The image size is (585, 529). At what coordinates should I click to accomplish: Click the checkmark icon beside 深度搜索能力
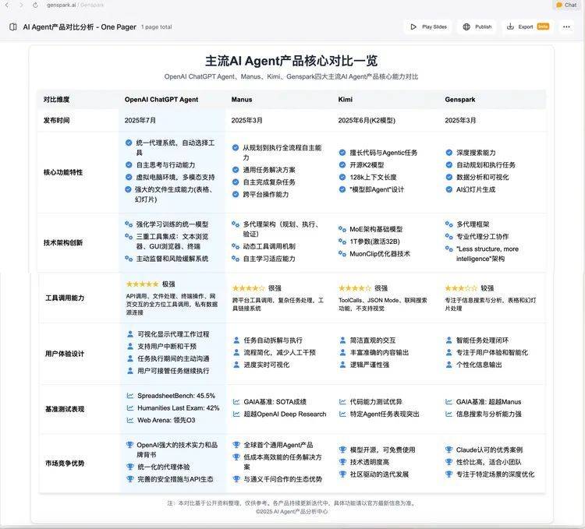coord(449,153)
